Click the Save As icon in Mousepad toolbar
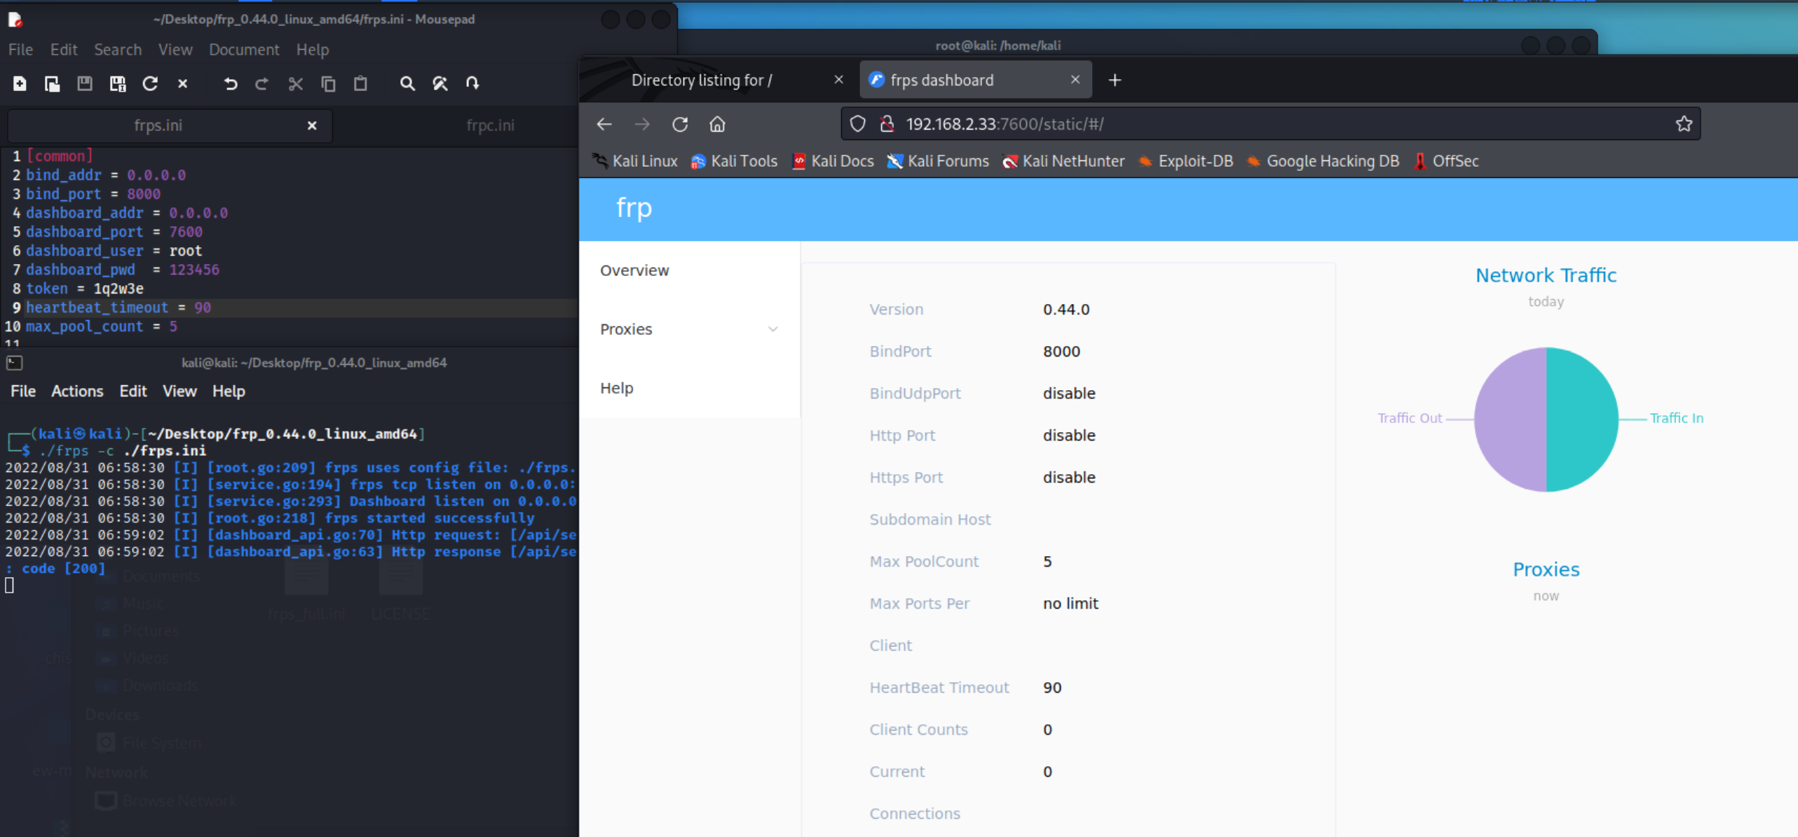1798x837 pixels. click(118, 83)
